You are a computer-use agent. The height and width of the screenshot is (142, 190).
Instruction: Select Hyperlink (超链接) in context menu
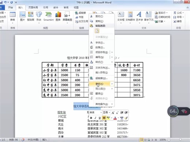102,78
